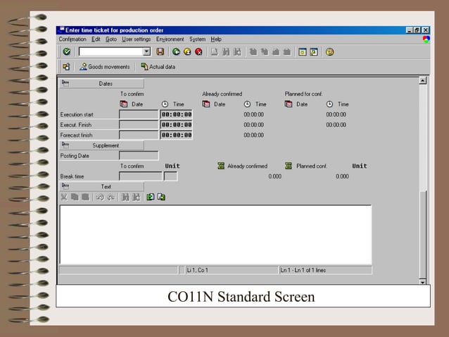
Task: Click the Actual data button
Action: tap(158, 67)
